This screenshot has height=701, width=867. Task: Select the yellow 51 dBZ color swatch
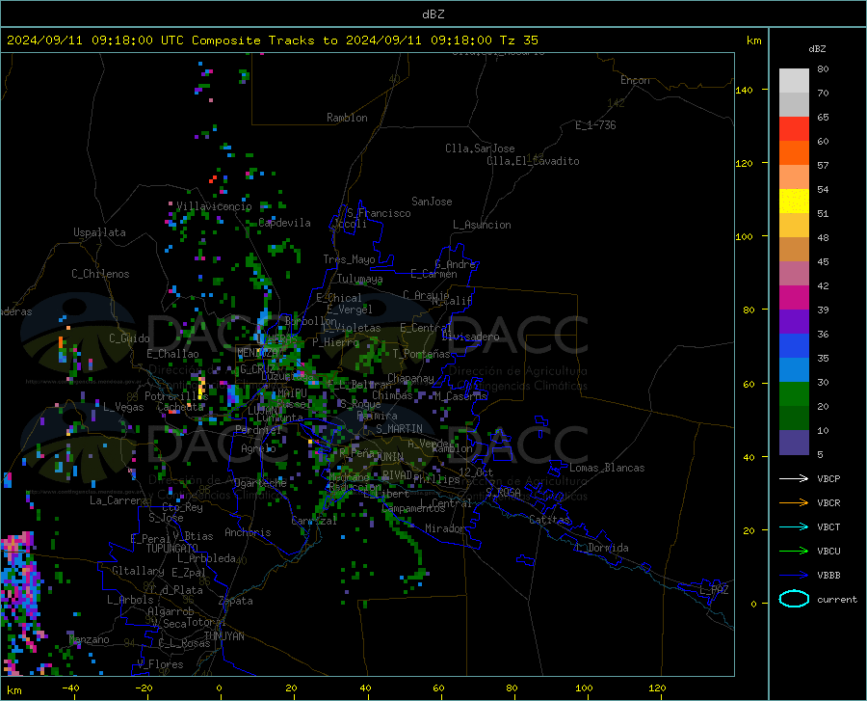[x=794, y=202]
